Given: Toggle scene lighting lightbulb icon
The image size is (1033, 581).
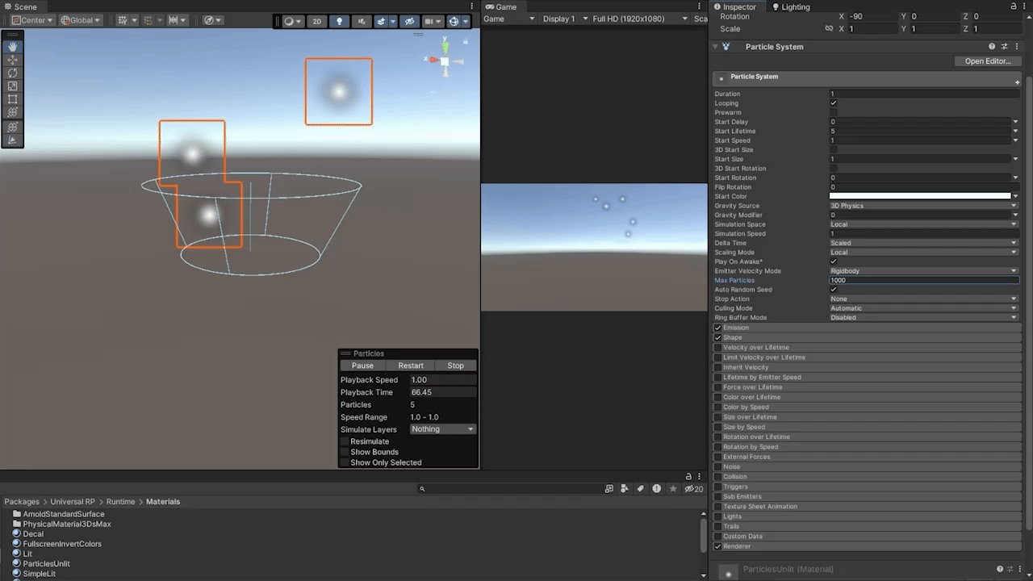Looking at the screenshot, I should (339, 21).
